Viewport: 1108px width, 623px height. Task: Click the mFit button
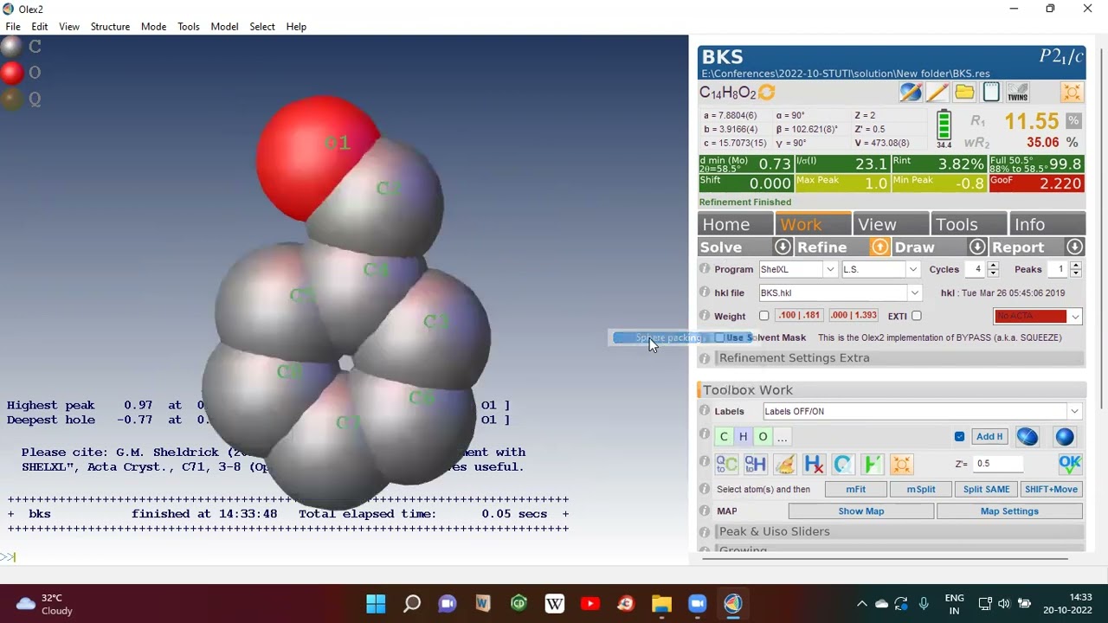(855, 489)
